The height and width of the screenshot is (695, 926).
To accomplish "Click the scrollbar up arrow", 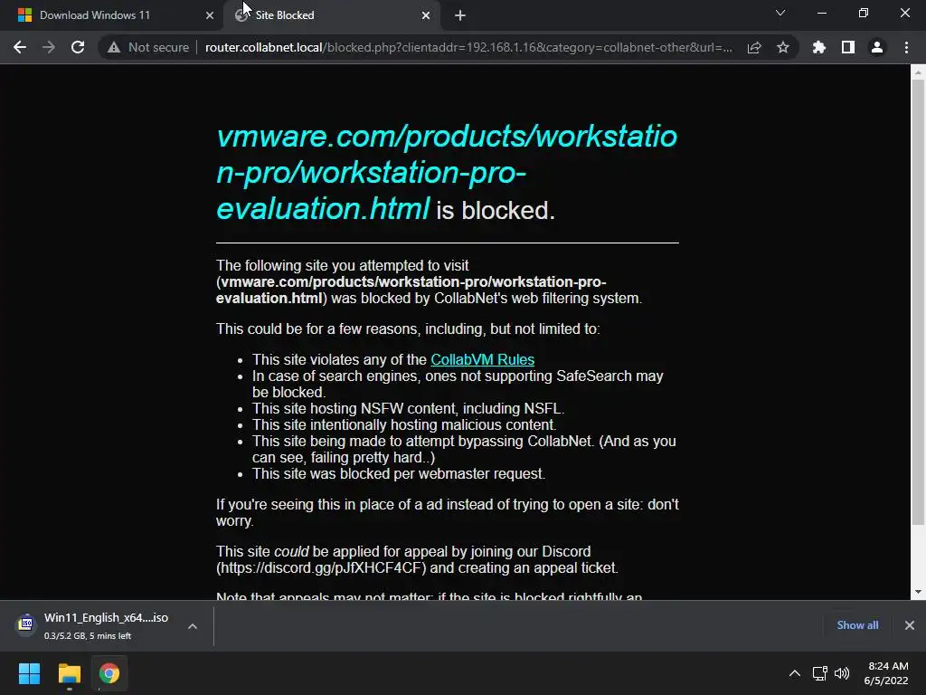I will [x=918, y=72].
